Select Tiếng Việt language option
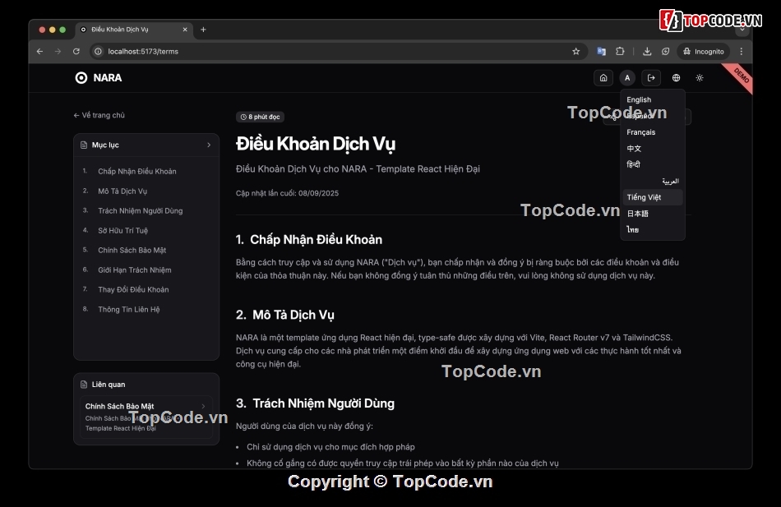Viewport: 781px width, 507px height. pos(651,197)
